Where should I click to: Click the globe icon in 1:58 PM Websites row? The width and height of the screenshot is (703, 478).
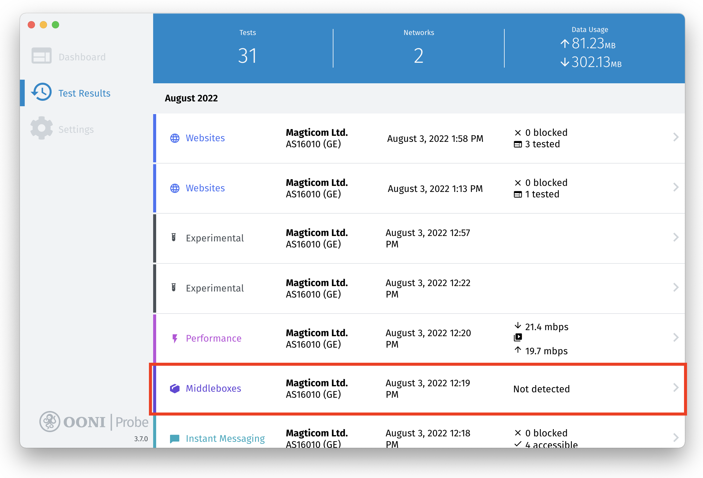click(175, 138)
